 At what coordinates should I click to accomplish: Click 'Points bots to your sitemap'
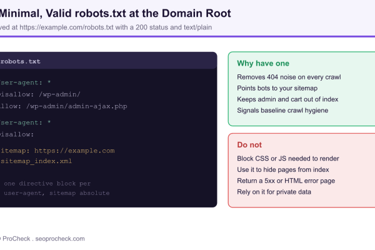click(277, 88)
